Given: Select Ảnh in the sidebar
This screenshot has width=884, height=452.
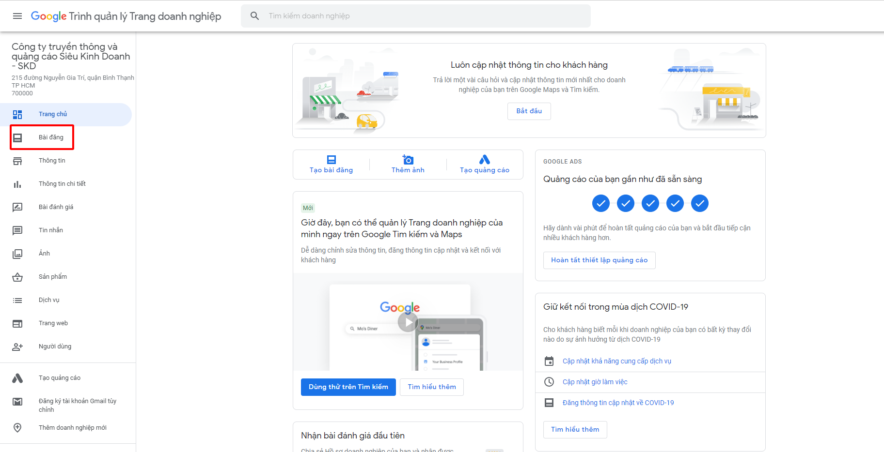Looking at the screenshot, I should click(66, 254).
